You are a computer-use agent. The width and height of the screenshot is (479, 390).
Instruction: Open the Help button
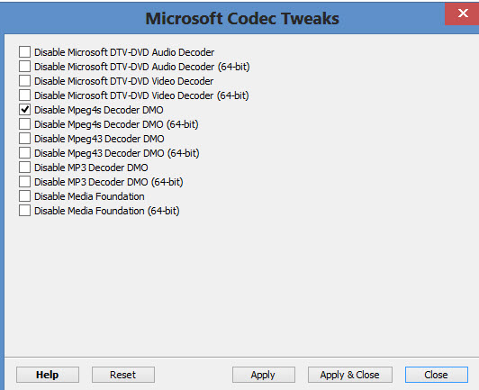[48, 375]
